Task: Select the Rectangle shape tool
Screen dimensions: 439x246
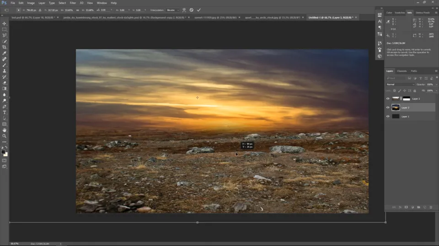Action: 4,124
